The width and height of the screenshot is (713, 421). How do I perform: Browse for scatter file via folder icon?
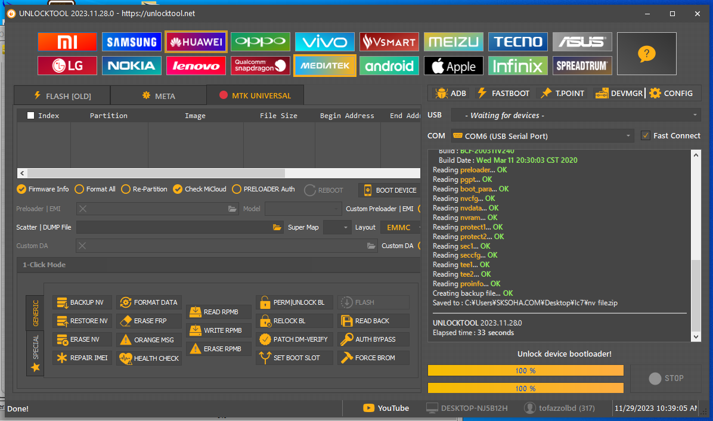(x=277, y=227)
